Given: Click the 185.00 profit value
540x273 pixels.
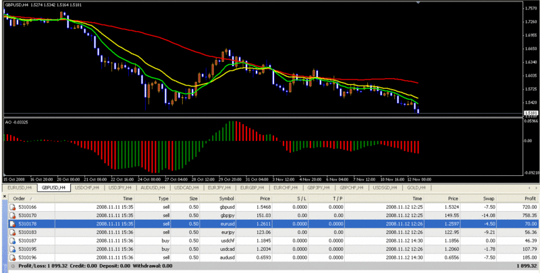Looking at the screenshot, I should tap(529, 257).
